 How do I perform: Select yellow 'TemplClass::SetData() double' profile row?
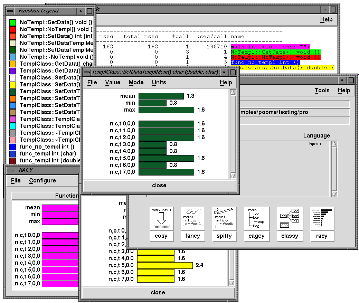tap(287, 68)
